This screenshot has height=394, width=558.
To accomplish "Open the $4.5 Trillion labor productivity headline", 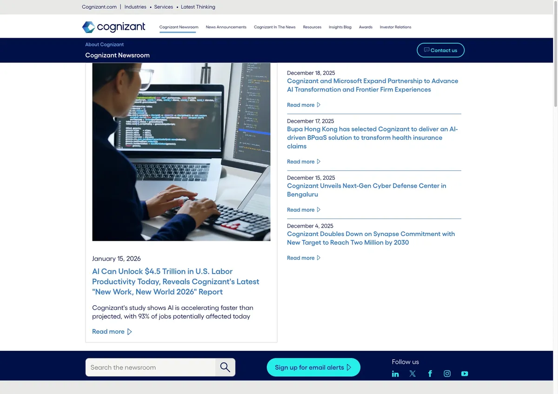I will 176,282.
